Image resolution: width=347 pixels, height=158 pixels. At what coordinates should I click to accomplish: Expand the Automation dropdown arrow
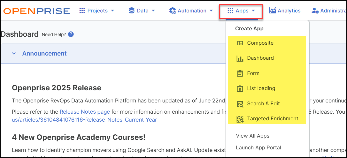pos(211,11)
